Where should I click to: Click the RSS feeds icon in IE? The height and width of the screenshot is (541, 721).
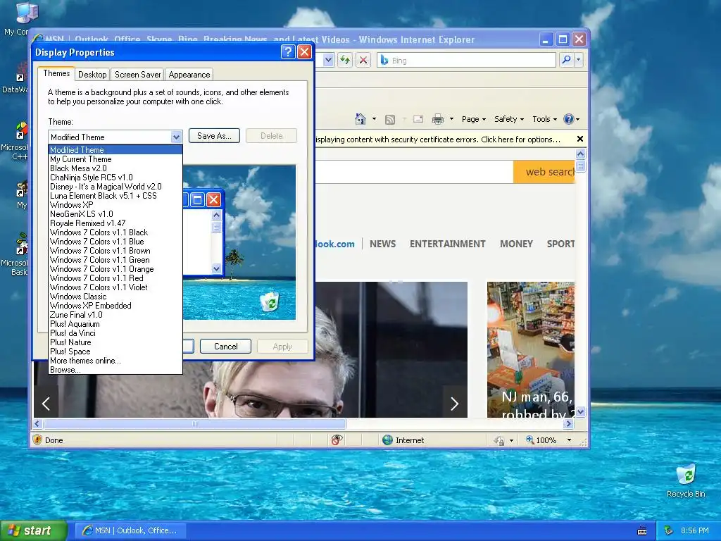pyautogui.click(x=390, y=120)
